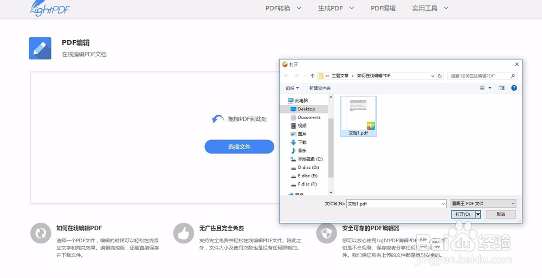Close the 打开 dialog window
Screen dimensions: 542x278
coord(517,64)
